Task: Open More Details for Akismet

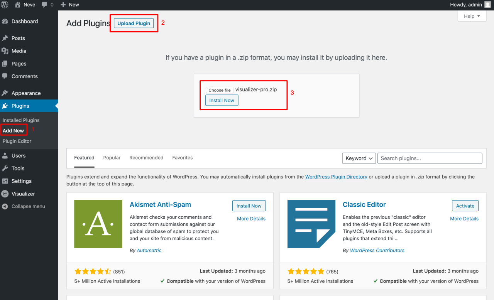Action: click(251, 219)
